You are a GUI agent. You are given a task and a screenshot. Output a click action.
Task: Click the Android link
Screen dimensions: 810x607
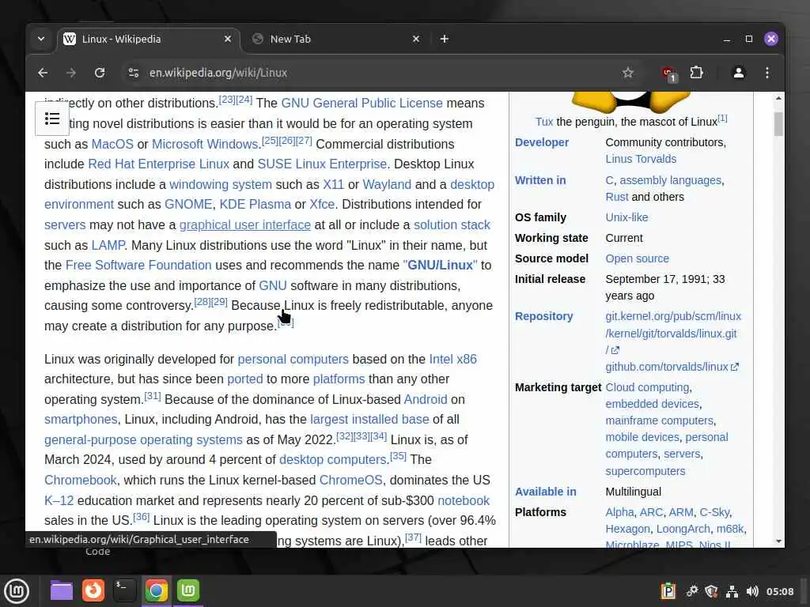425,399
